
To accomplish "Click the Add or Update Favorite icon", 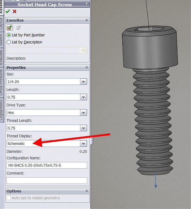I will pyautogui.click(x=10, y=28).
